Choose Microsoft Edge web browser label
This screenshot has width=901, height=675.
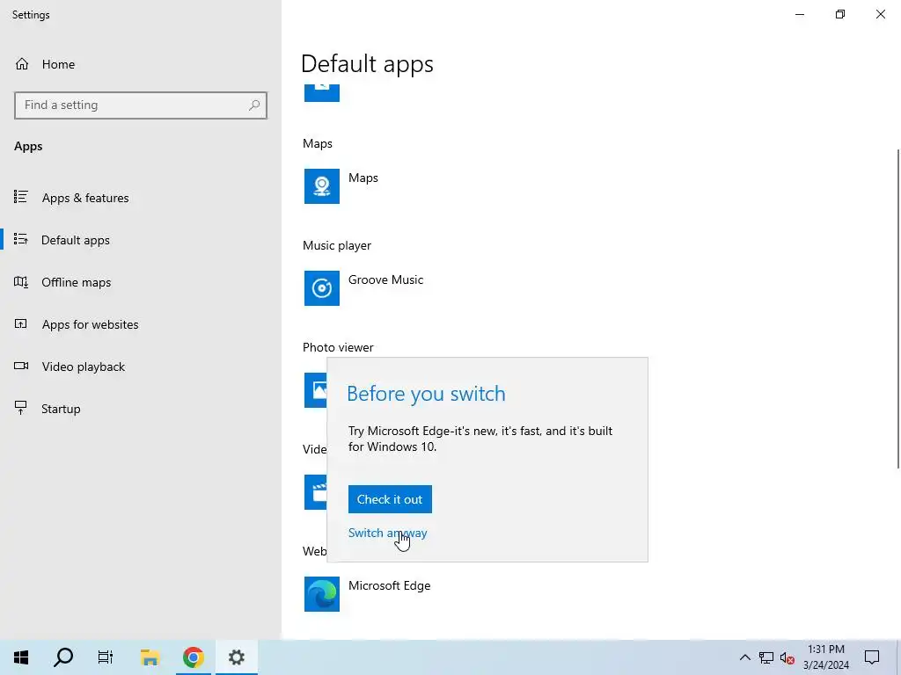pos(389,585)
